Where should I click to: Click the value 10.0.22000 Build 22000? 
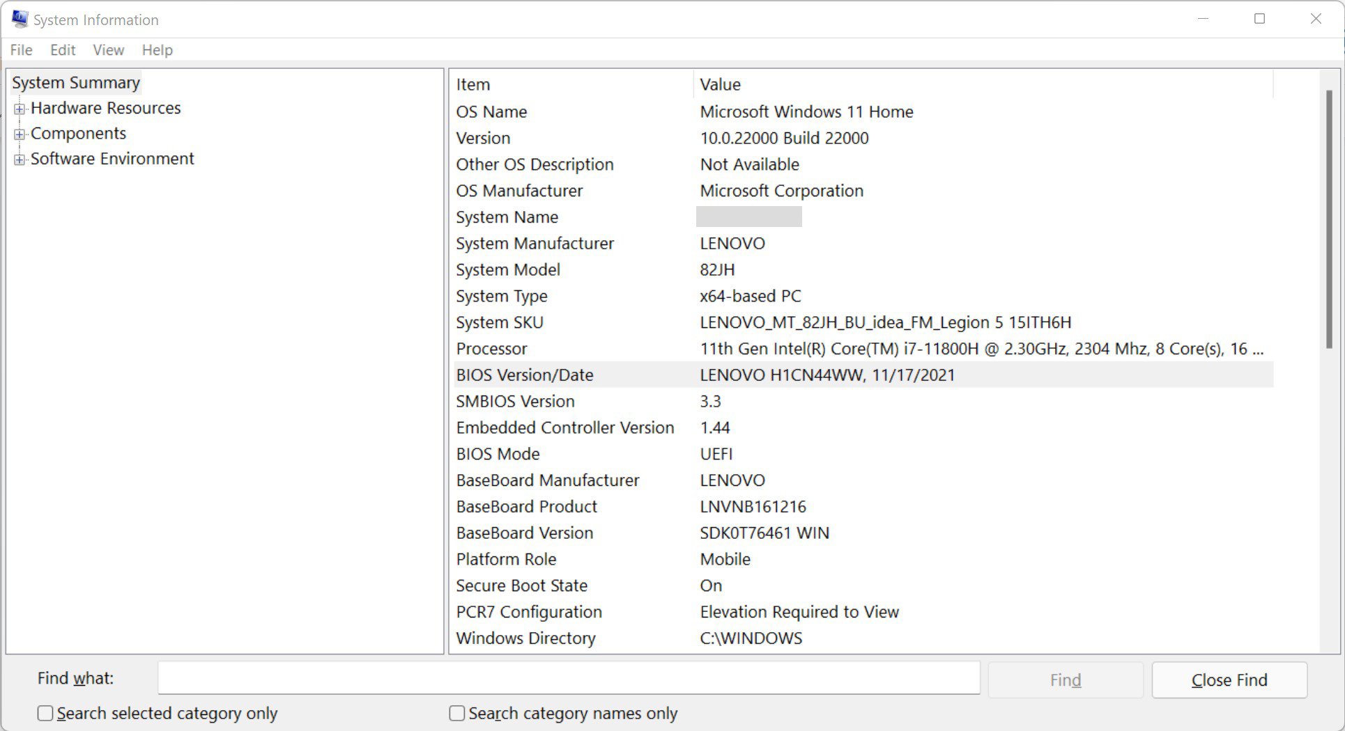[x=784, y=138]
